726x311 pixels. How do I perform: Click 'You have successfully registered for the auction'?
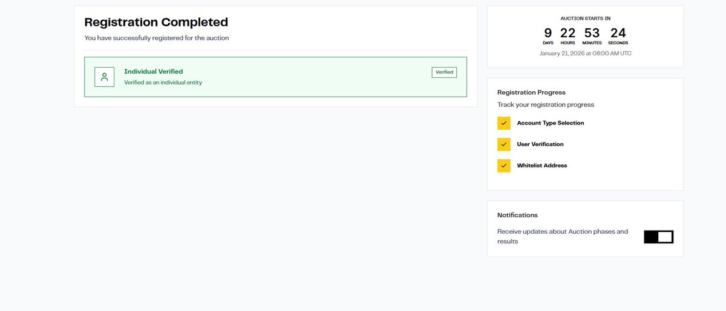tap(157, 38)
